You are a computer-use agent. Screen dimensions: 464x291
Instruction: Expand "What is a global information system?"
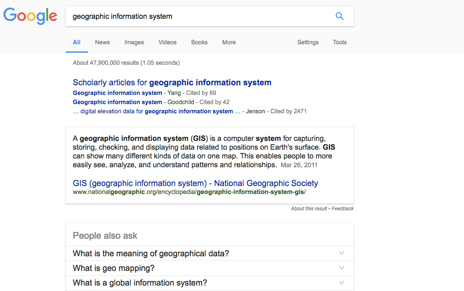pyautogui.click(x=210, y=283)
